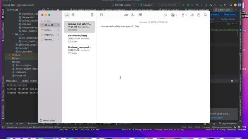Add a table to the note
The width and height of the screenshot is (248, 139).
[140, 15]
